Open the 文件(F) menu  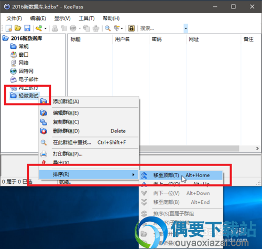click(14, 18)
